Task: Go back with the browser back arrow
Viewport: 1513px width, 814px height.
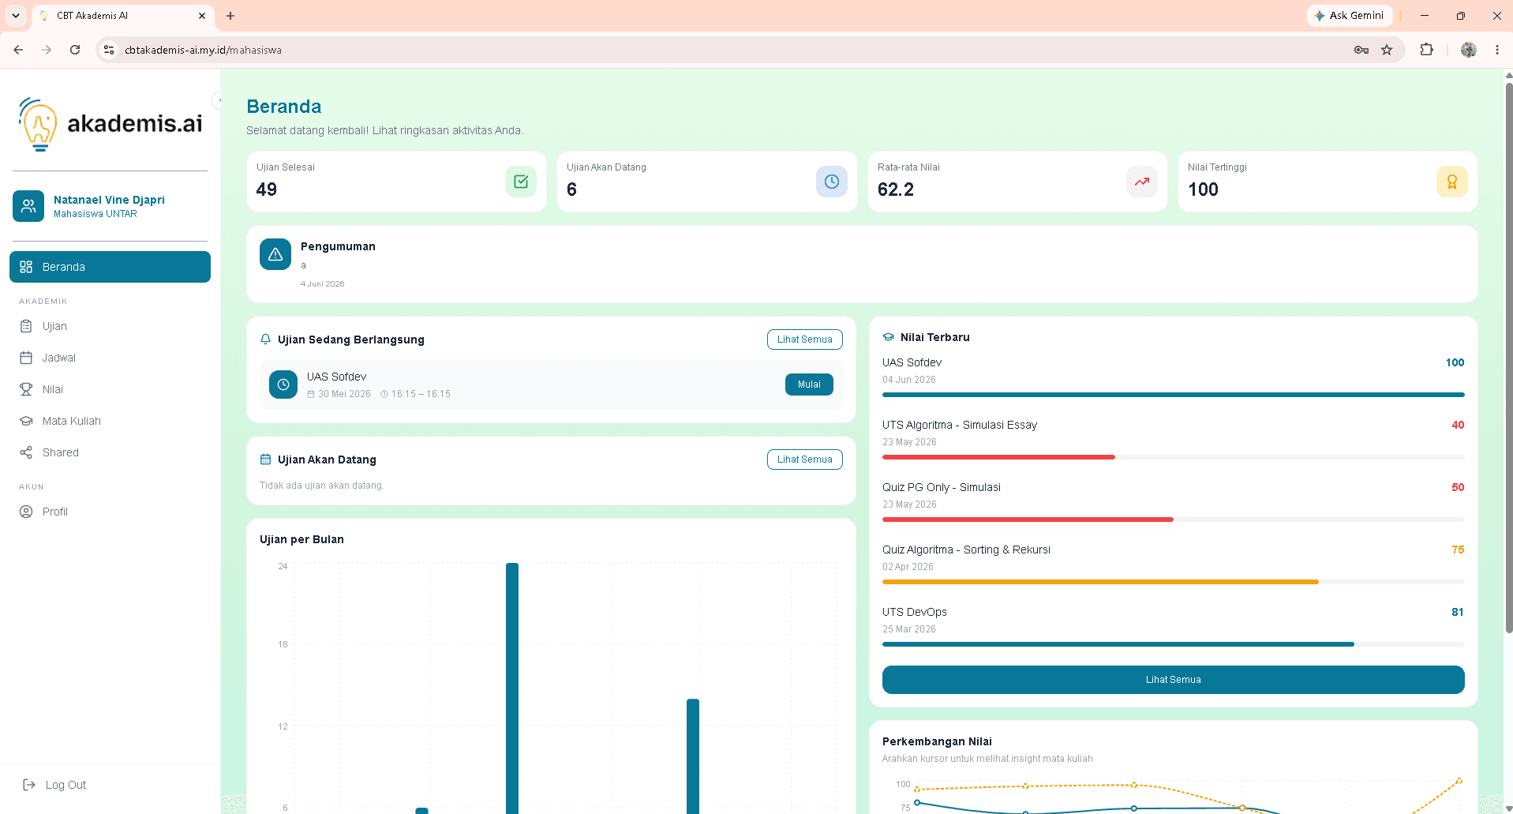Action: click(18, 50)
